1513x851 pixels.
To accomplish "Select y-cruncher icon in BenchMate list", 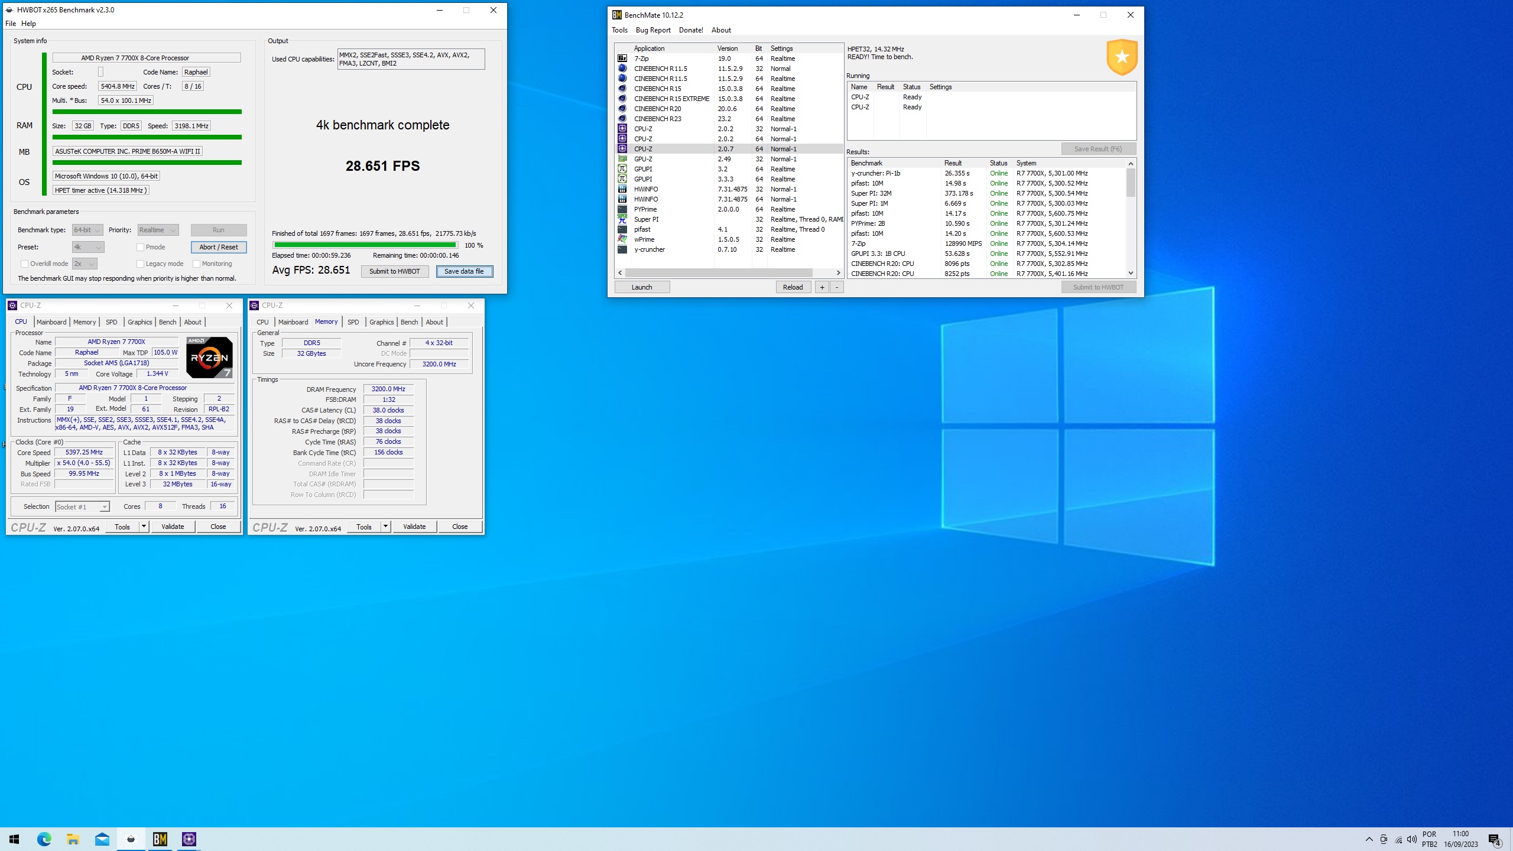I will (622, 249).
